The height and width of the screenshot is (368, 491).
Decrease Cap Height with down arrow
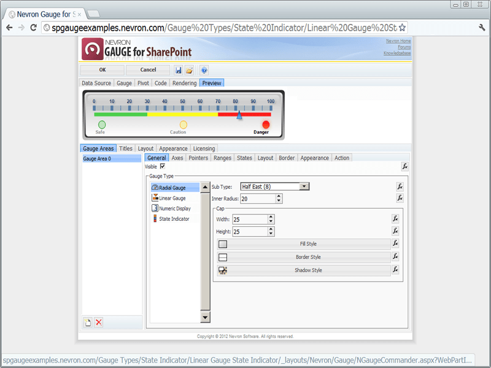tap(271, 234)
